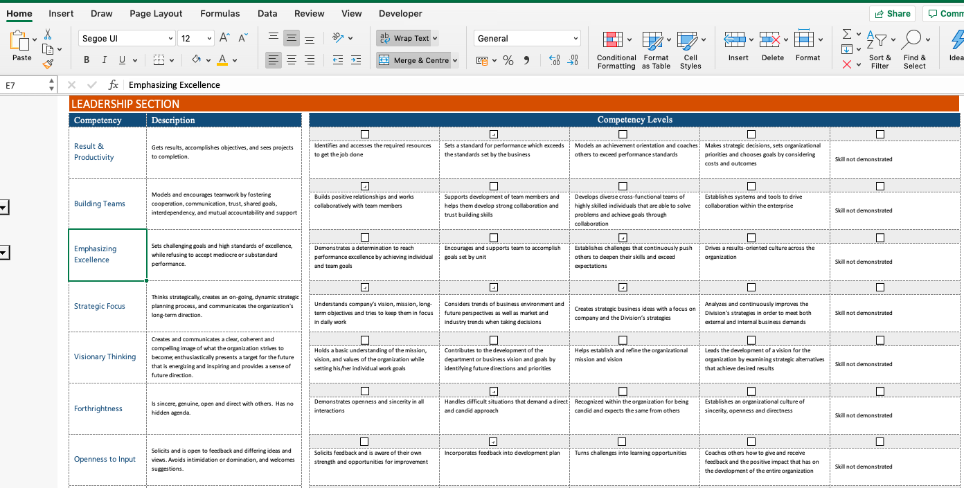Click the Insert cells button
Screen dimensions: 964x488
(738, 46)
